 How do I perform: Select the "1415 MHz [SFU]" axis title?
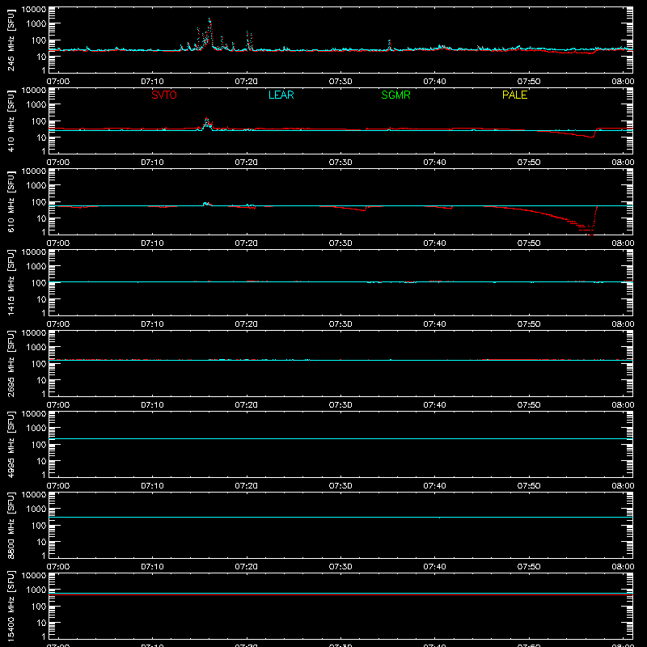click(11, 282)
